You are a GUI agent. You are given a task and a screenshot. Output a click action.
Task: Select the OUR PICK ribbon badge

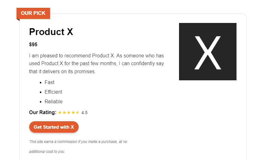click(33, 13)
